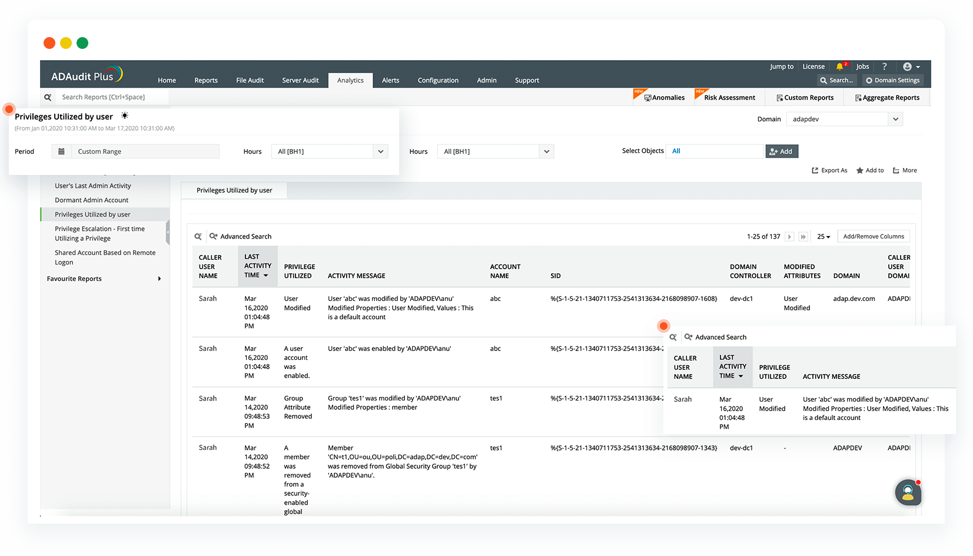Screen dimensions: 973x556
Task: Open Export As option
Action: click(x=829, y=171)
